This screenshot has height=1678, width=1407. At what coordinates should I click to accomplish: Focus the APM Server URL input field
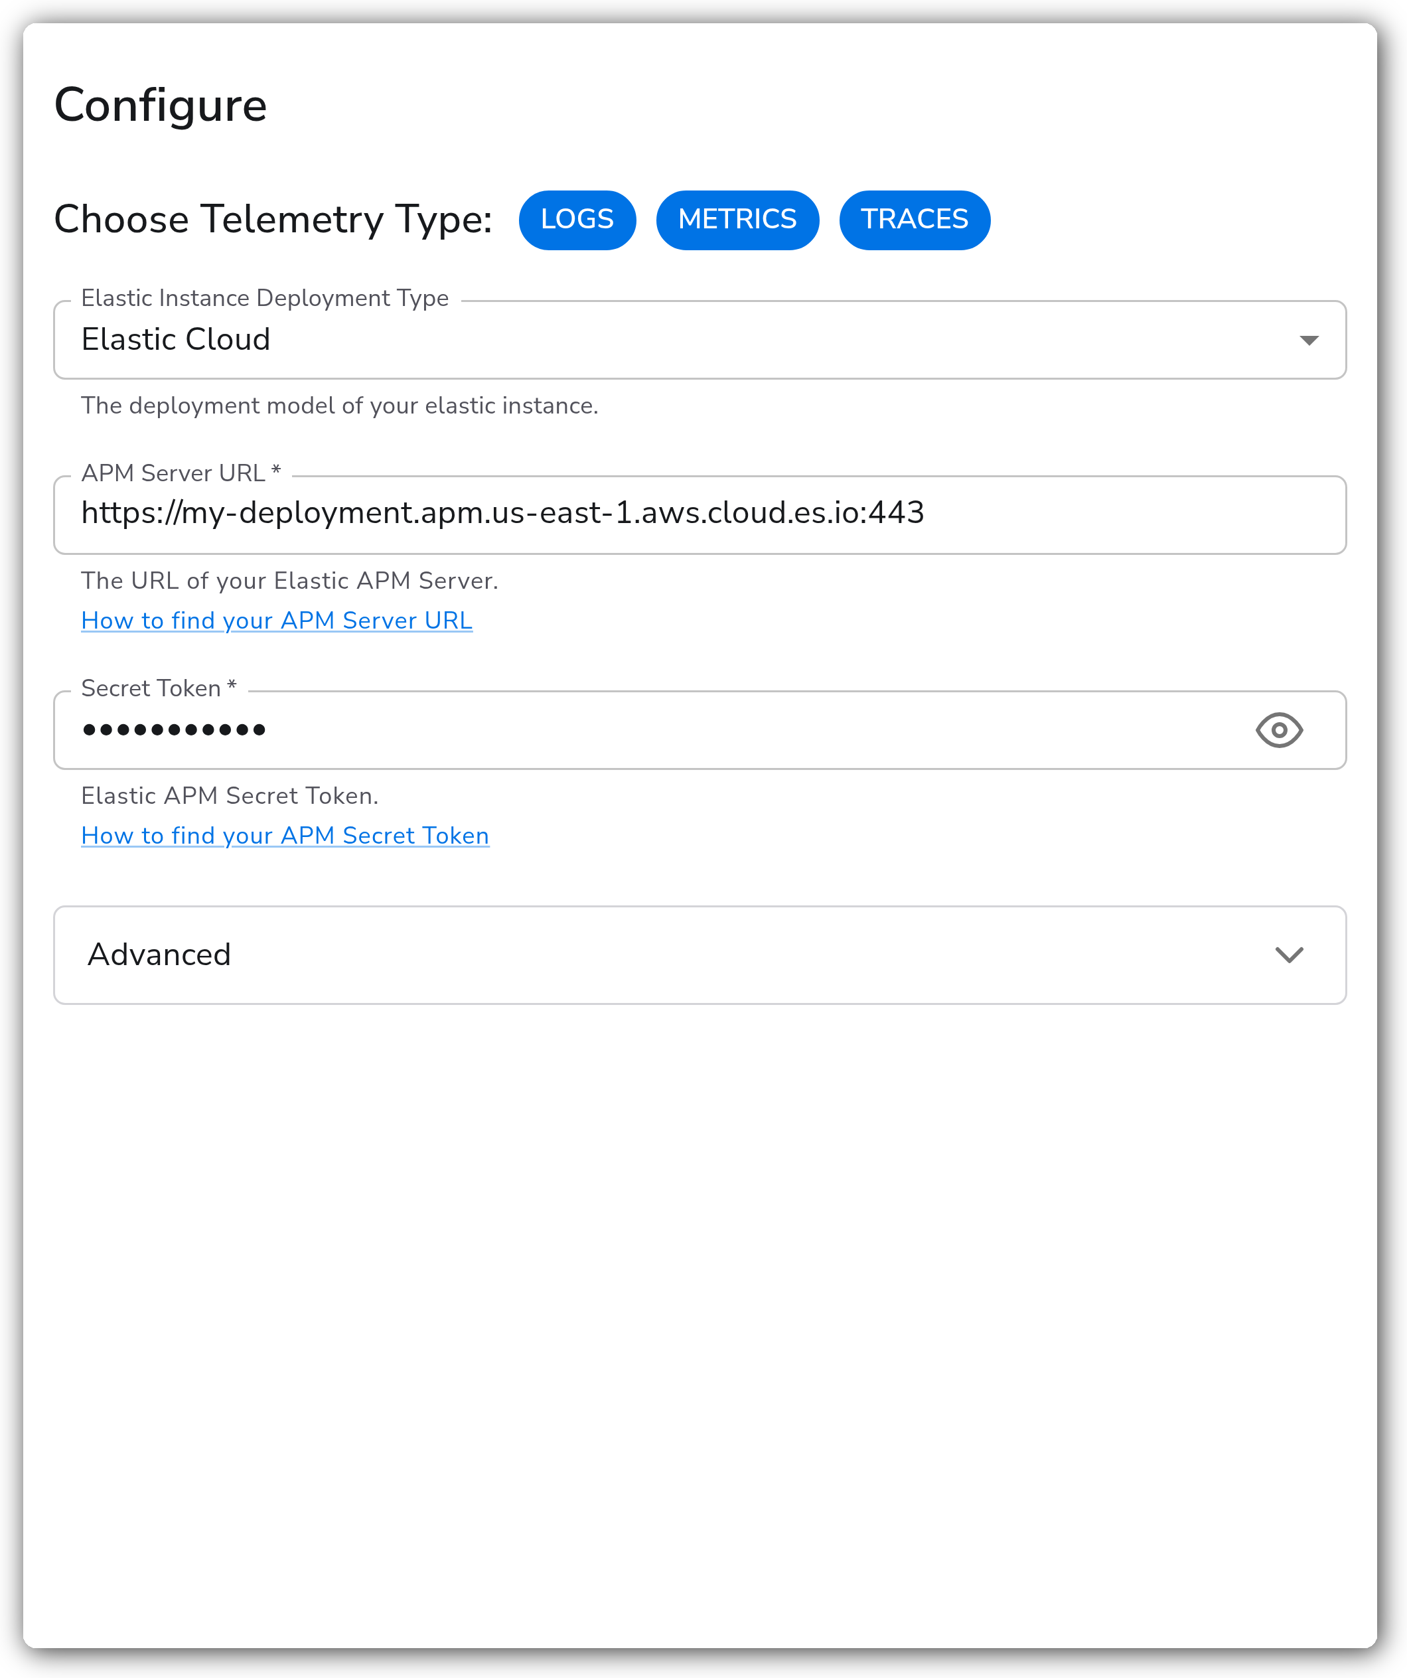click(x=699, y=514)
